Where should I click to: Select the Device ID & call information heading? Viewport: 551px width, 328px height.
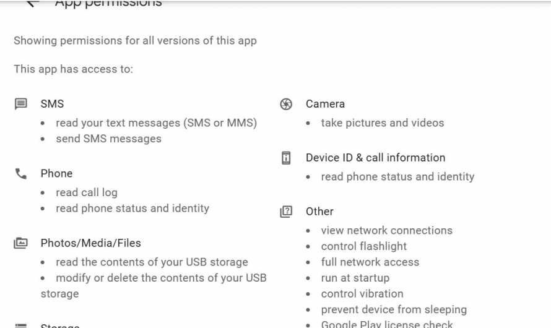pyautogui.click(x=376, y=158)
